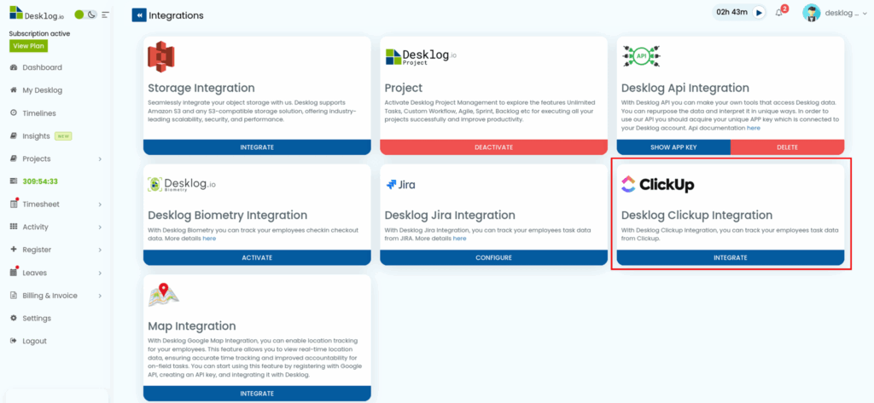The width and height of the screenshot is (874, 403).
Task: Click the Google map pin icon
Action: [163, 295]
